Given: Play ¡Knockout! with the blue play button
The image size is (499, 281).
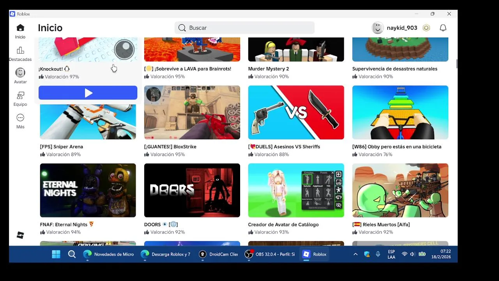Looking at the screenshot, I should point(88,93).
